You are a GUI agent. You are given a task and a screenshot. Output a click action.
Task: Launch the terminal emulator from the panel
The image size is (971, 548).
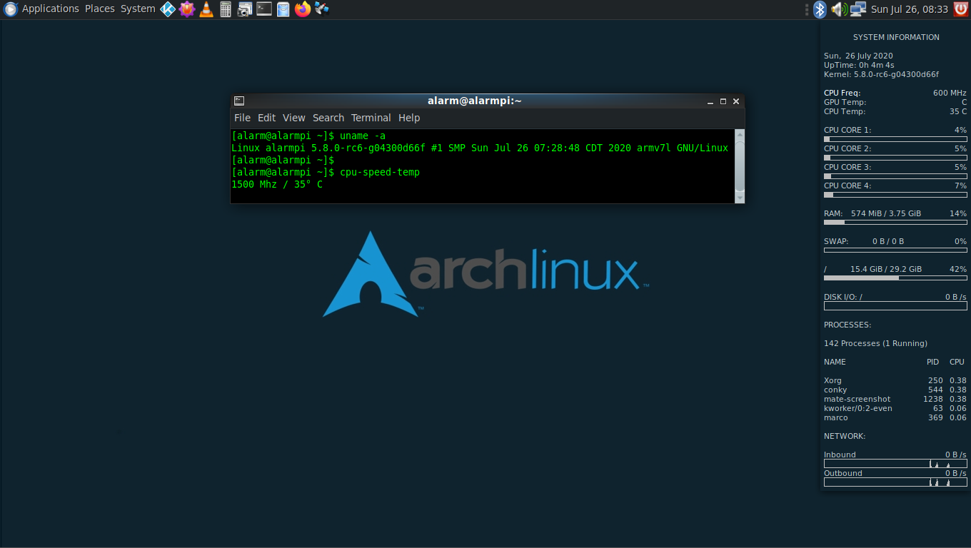pyautogui.click(x=263, y=9)
